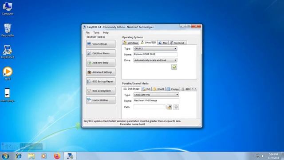284x160 pixels.
Task: Open the File menu
Action: (x=87, y=32)
